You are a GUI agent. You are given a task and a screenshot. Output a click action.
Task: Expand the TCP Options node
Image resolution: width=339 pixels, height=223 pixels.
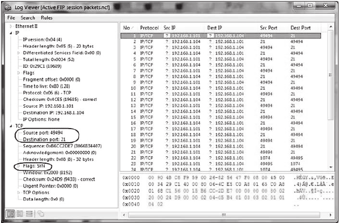click(x=18, y=193)
